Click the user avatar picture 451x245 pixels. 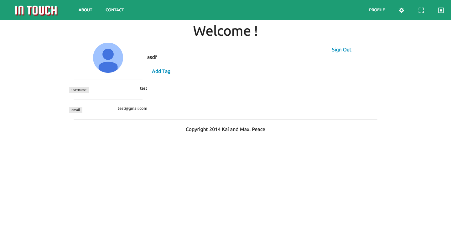(x=108, y=58)
